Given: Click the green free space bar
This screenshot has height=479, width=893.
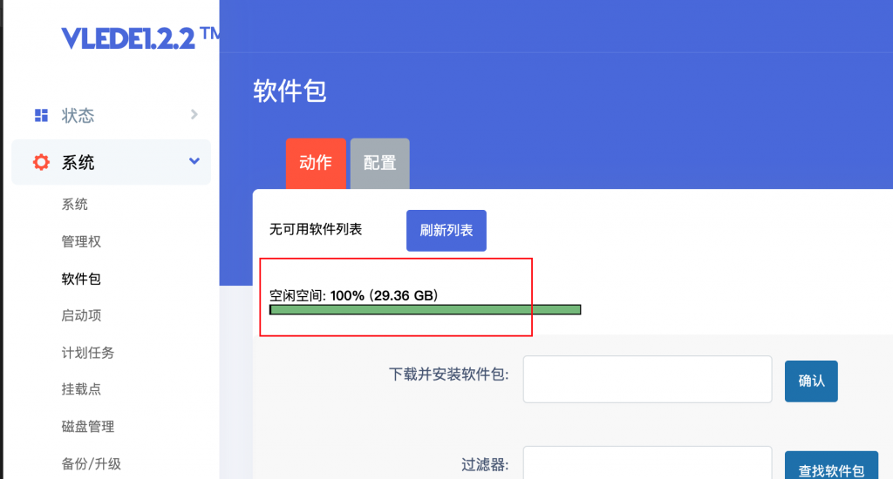Looking at the screenshot, I should coord(425,310).
